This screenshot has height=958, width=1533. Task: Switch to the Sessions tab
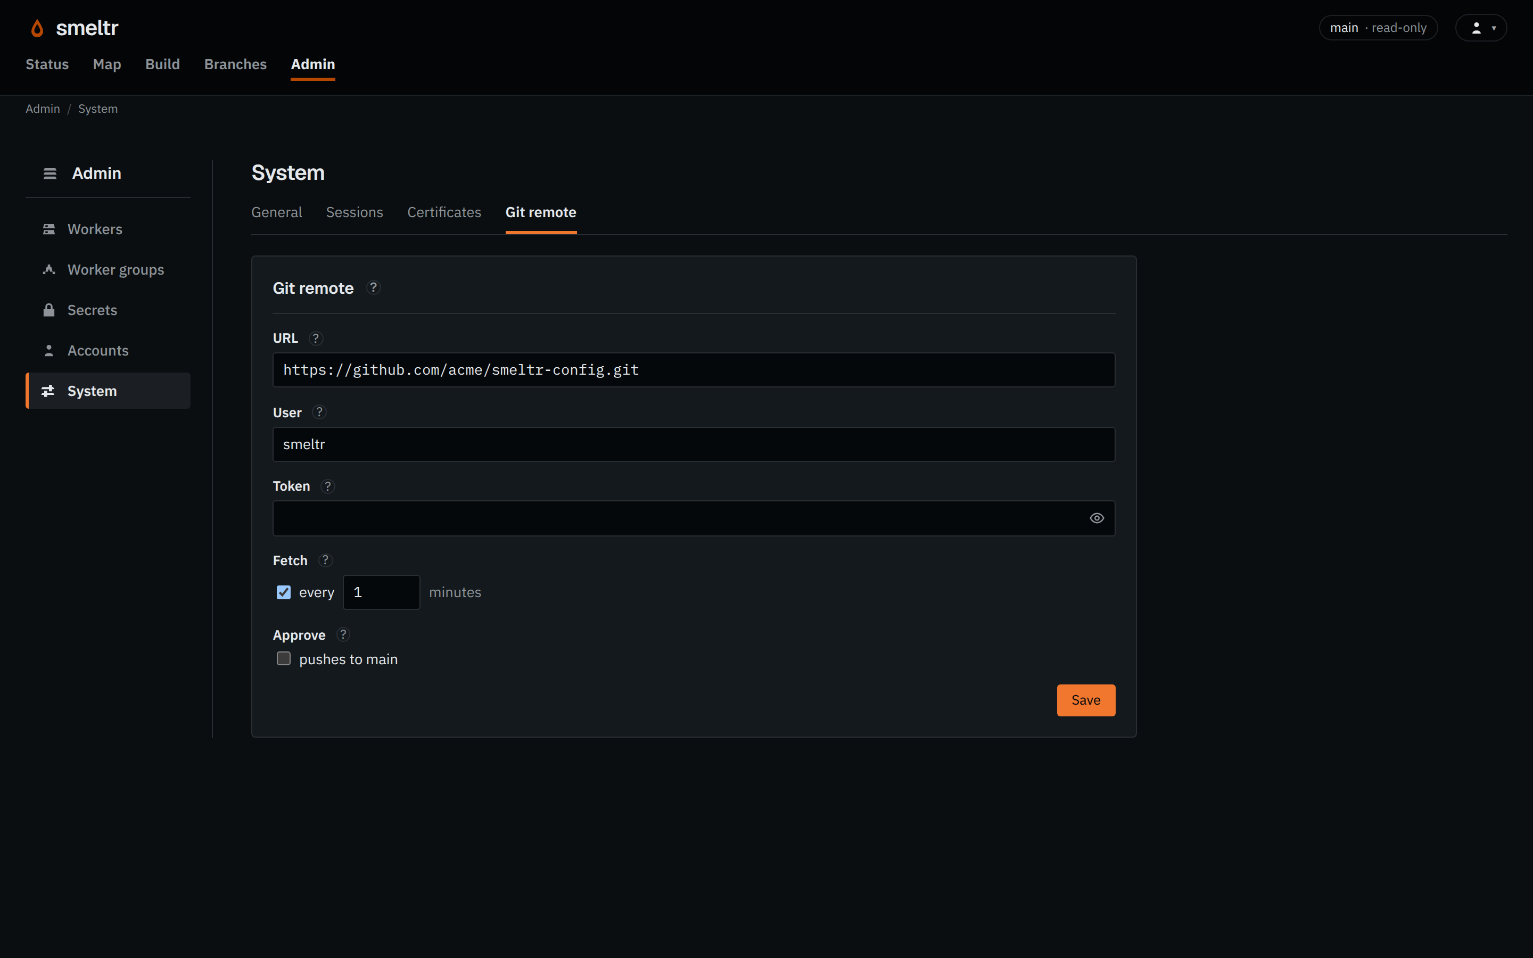(x=355, y=212)
